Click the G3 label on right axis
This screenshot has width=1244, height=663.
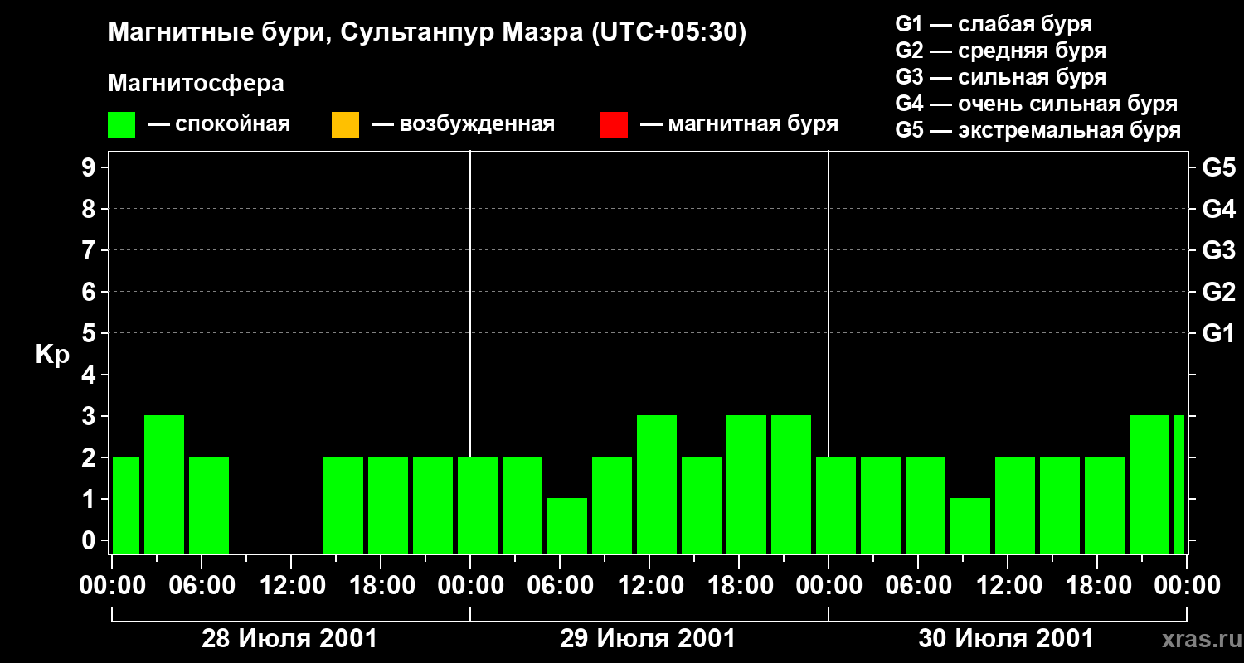(1219, 250)
